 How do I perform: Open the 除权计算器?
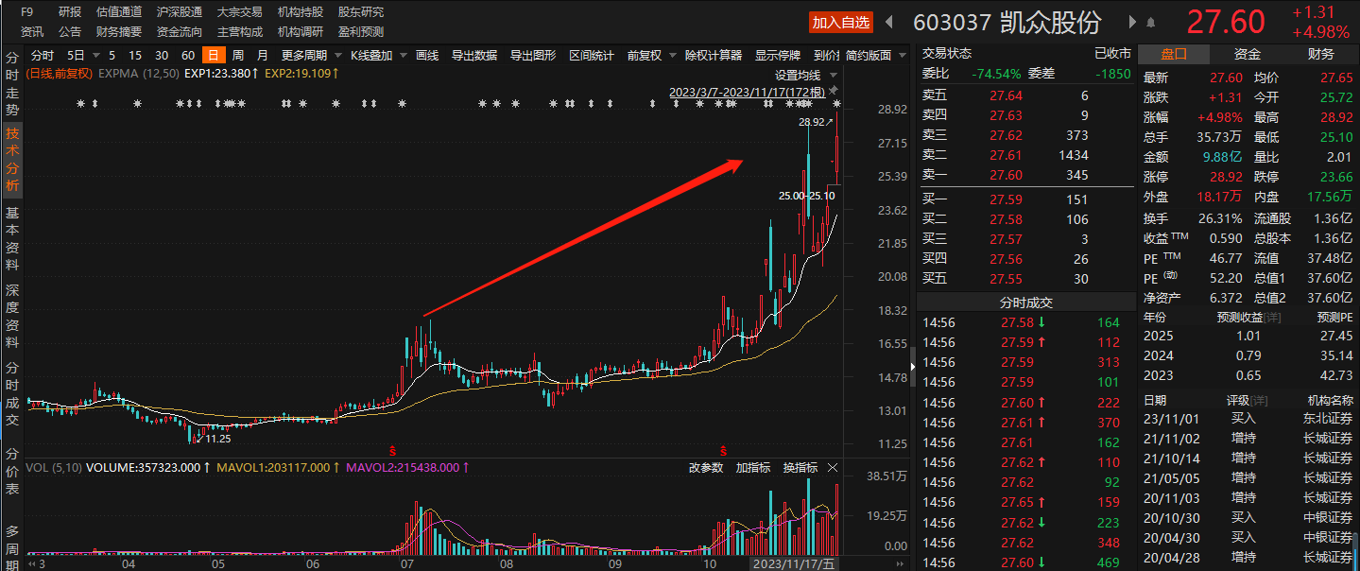point(714,56)
